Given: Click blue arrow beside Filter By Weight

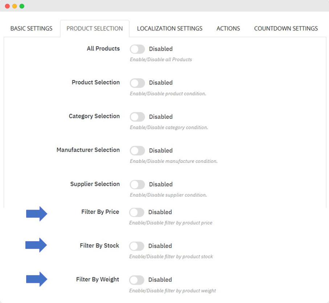Looking at the screenshot, I should tap(37, 279).
